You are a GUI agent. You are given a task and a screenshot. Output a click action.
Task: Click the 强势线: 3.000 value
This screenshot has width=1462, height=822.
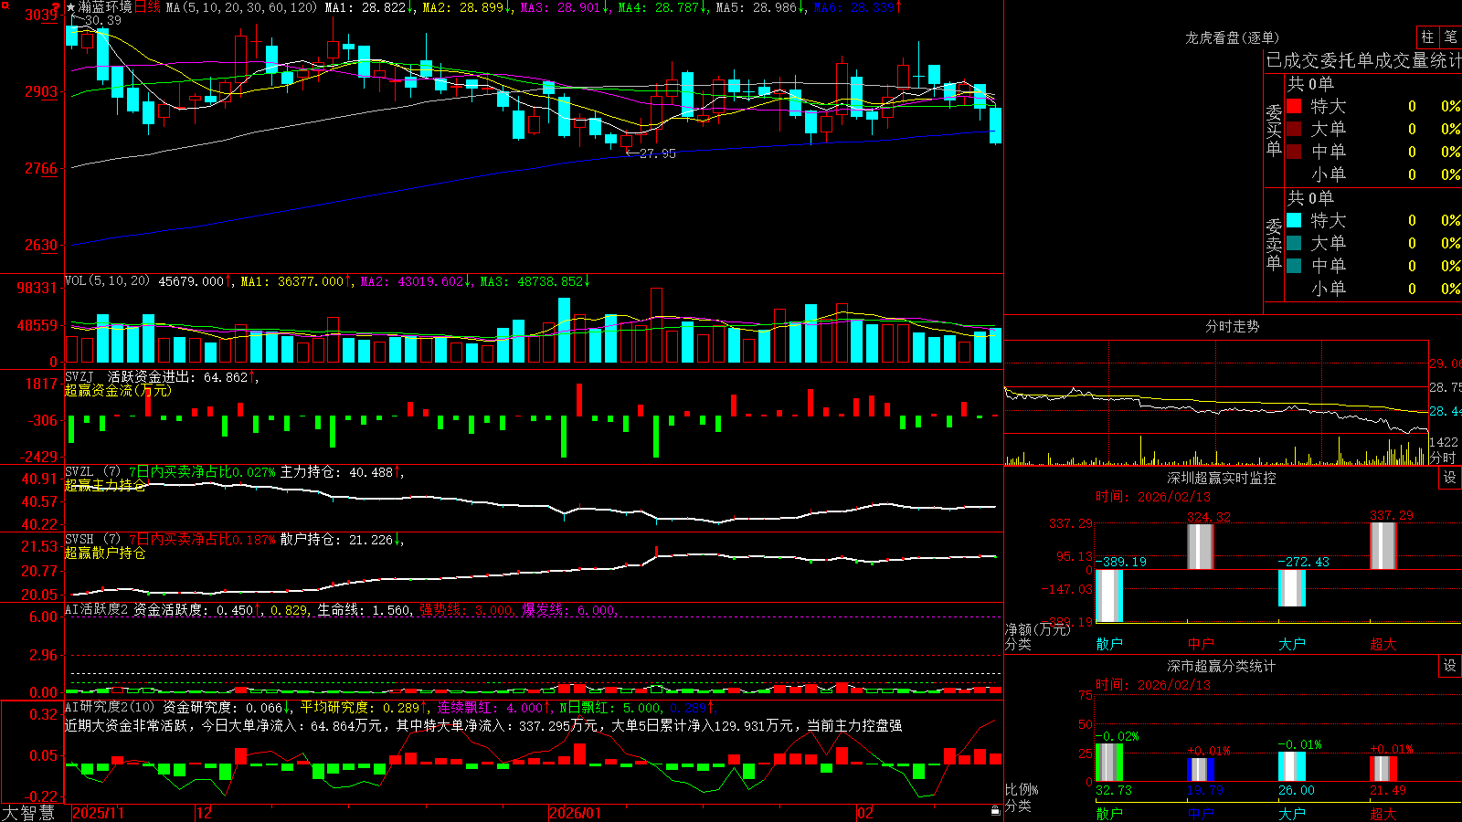[466, 610]
